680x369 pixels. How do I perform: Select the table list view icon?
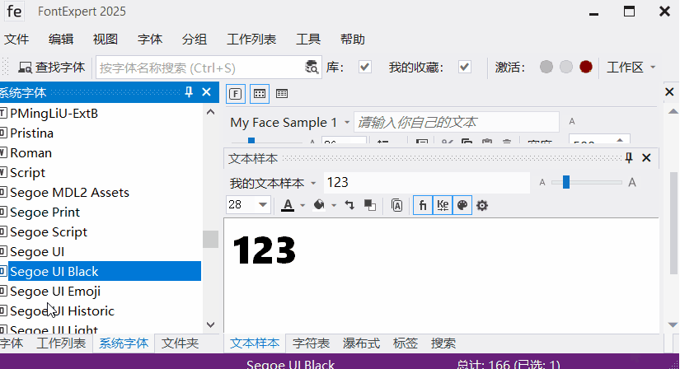point(282,94)
